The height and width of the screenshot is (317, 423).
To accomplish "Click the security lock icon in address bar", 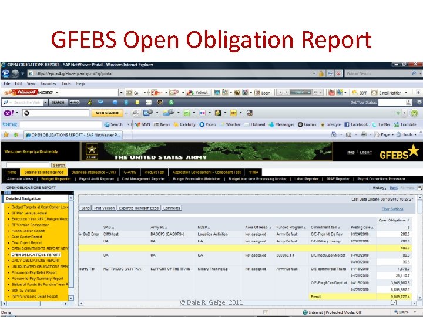I will (321, 73).
